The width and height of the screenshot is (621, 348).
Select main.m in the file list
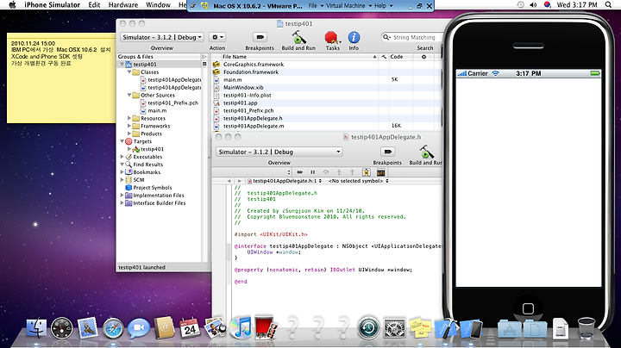(232, 79)
